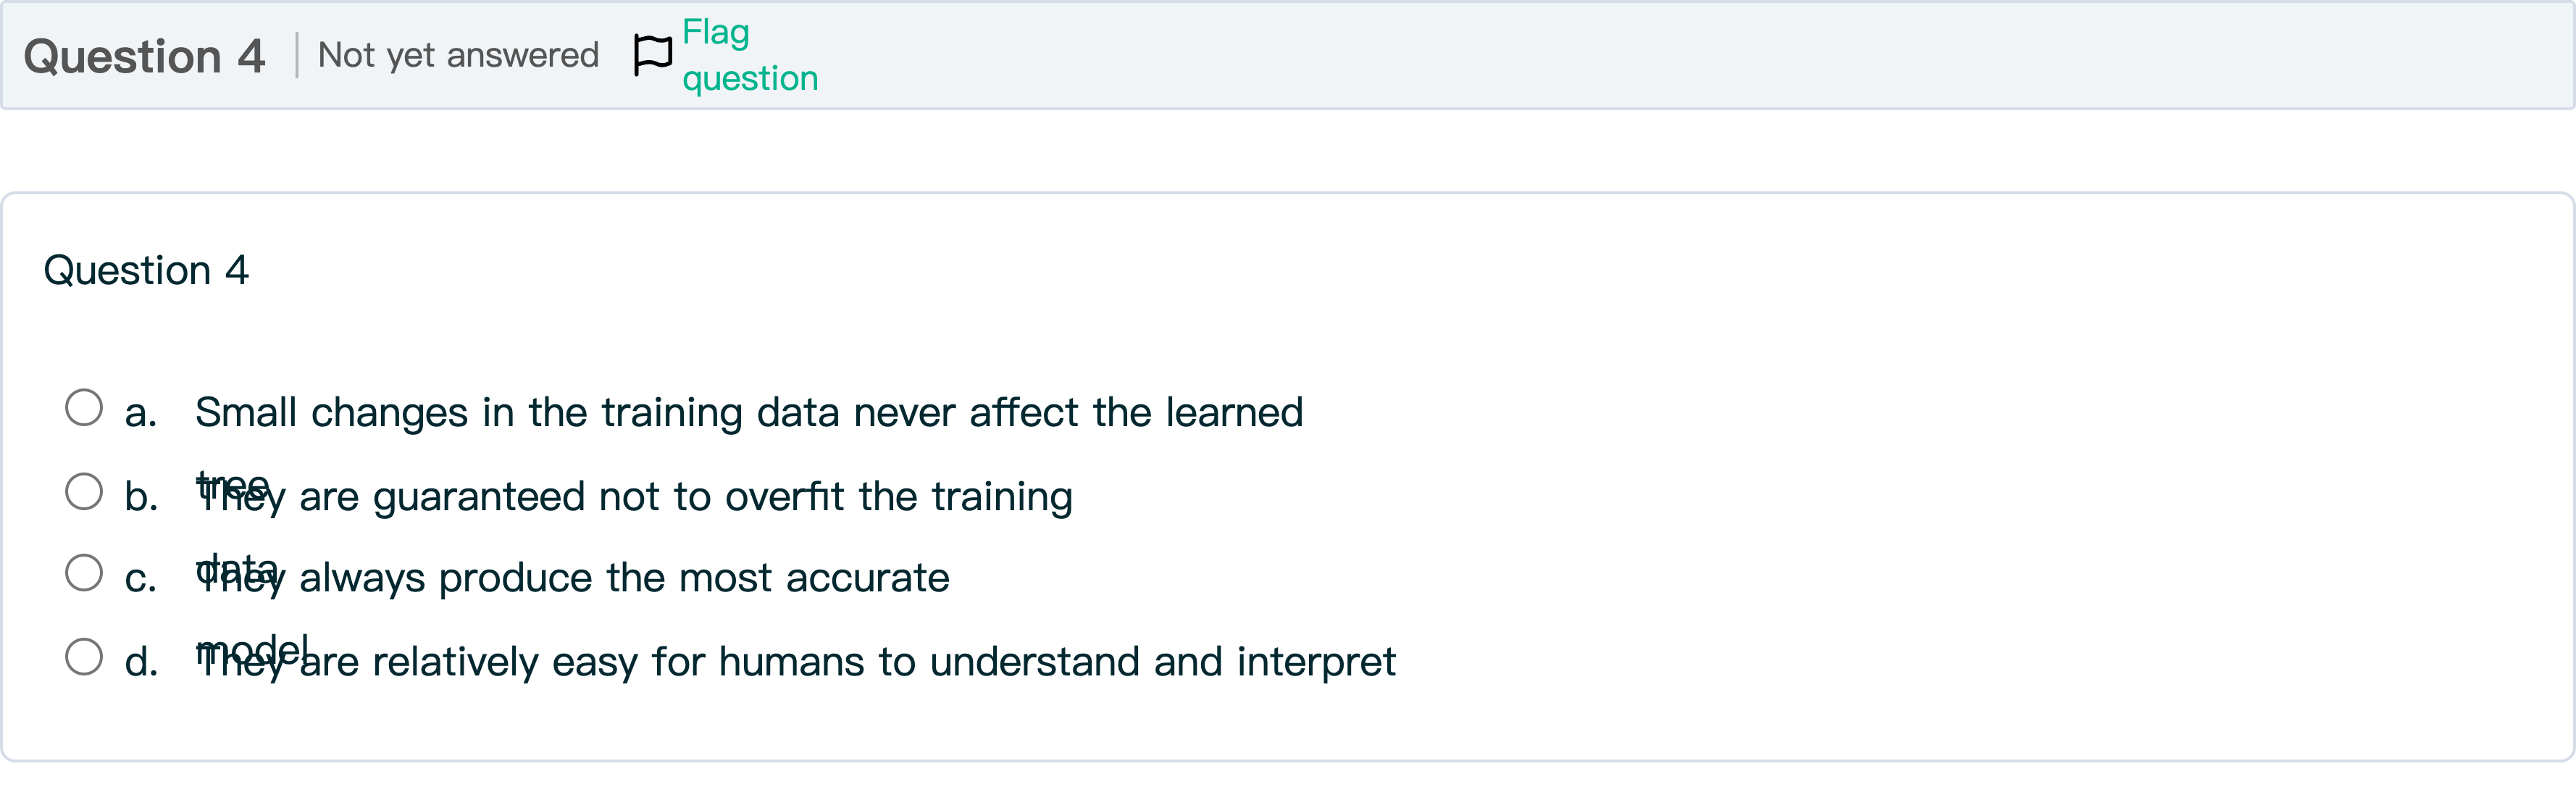Click the word 'learned' in option a
This screenshot has height=803, width=2576.
[1235, 412]
